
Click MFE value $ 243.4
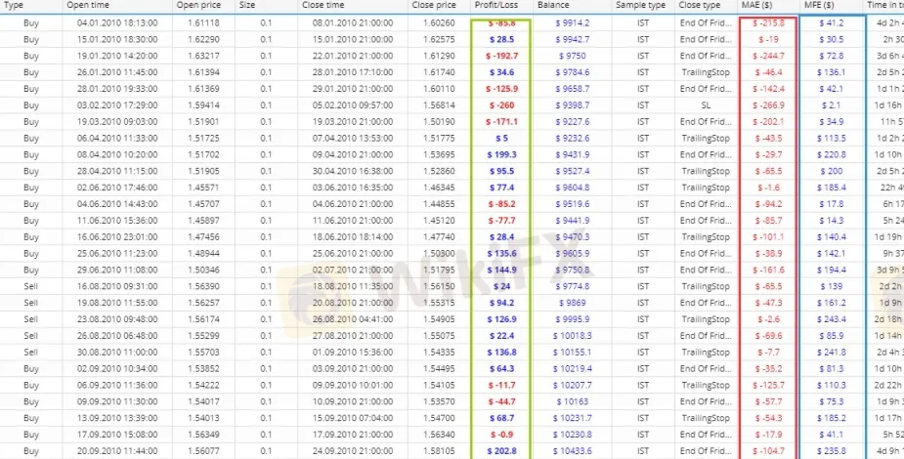(x=831, y=319)
